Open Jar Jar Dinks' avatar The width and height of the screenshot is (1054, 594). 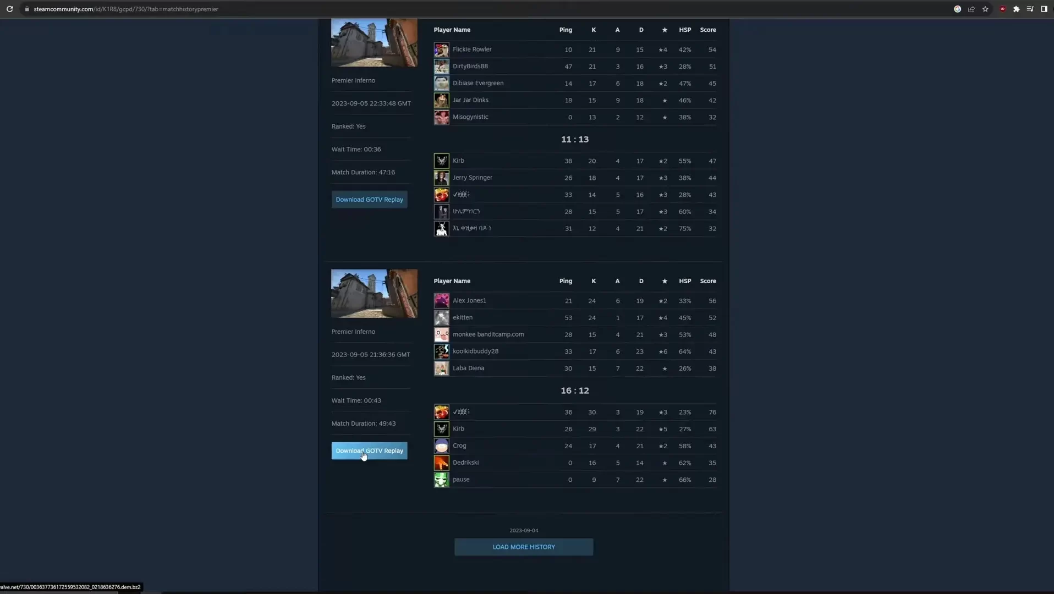(441, 100)
